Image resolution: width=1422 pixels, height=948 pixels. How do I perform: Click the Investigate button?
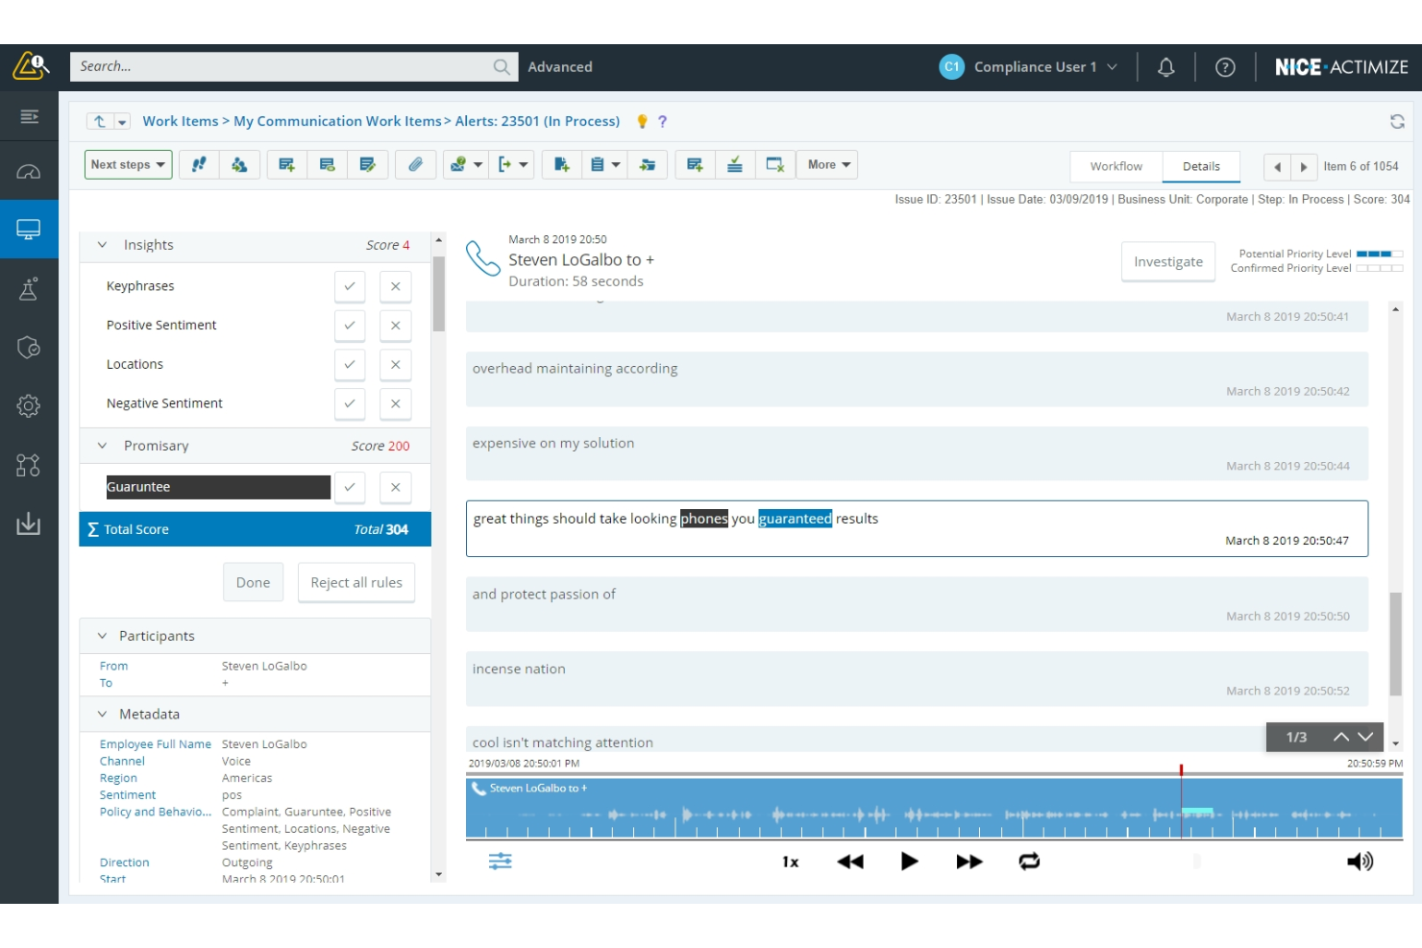(x=1167, y=261)
